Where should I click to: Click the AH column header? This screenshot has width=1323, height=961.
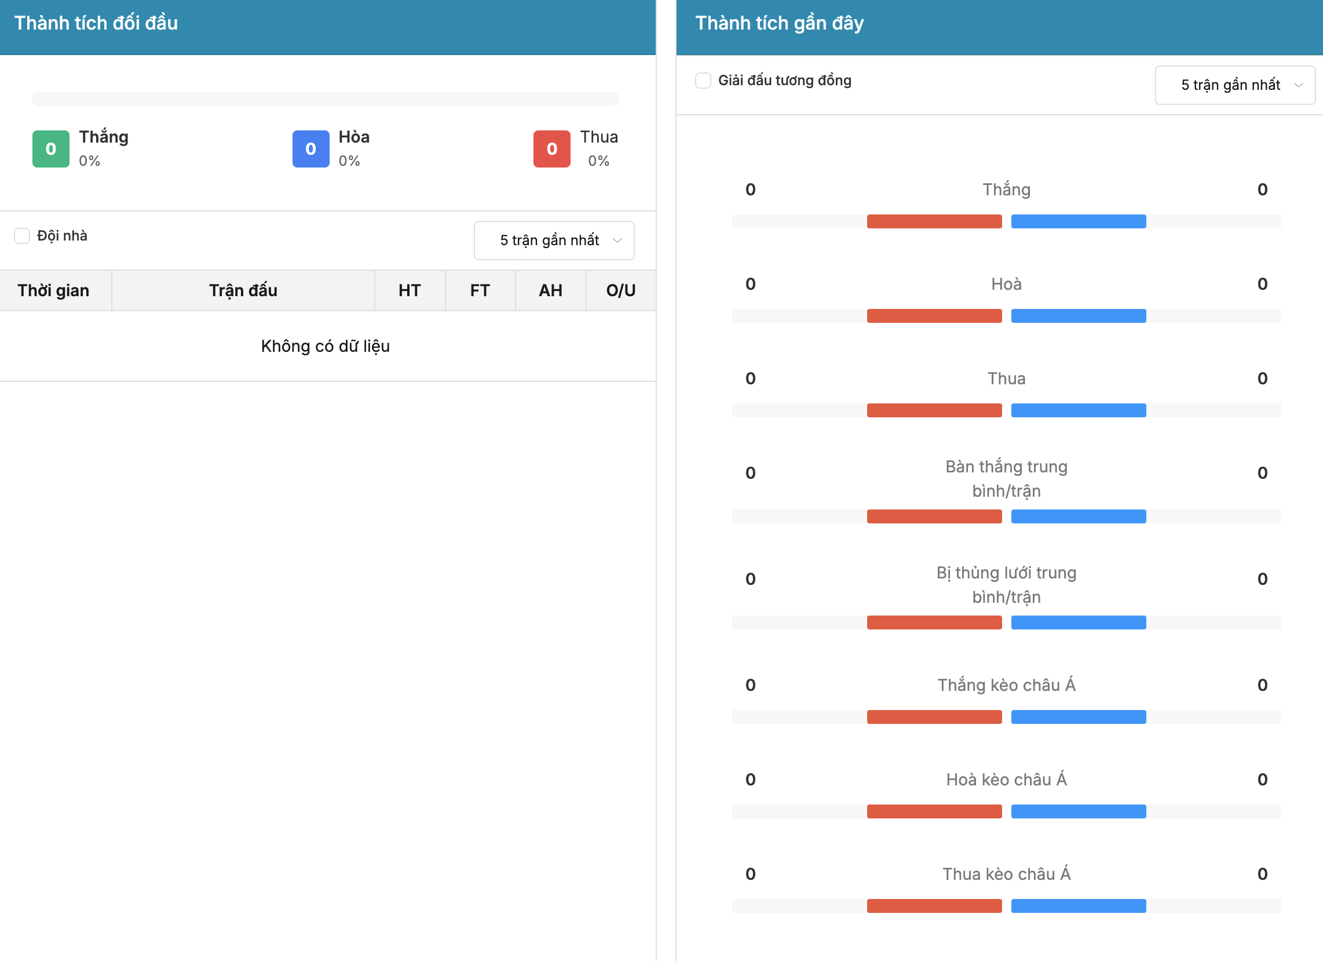pyautogui.click(x=550, y=290)
